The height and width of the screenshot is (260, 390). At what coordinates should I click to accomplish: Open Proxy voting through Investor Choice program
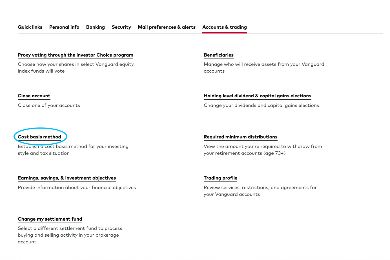click(75, 55)
